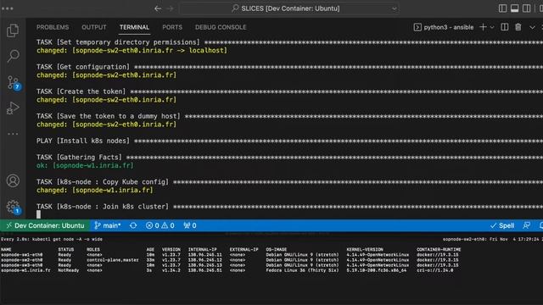Synchronize changes via status bar sync icon
543x305 pixels.
tap(133, 225)
